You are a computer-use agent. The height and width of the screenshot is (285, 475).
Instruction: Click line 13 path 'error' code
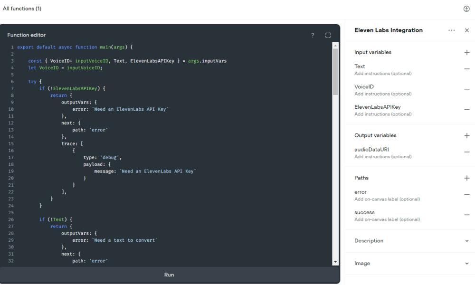[x=90, y=130]
